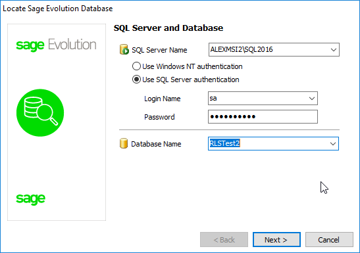Click the SQL Server Name database icon
Viewport: 360px width, 253px height.
124,49
